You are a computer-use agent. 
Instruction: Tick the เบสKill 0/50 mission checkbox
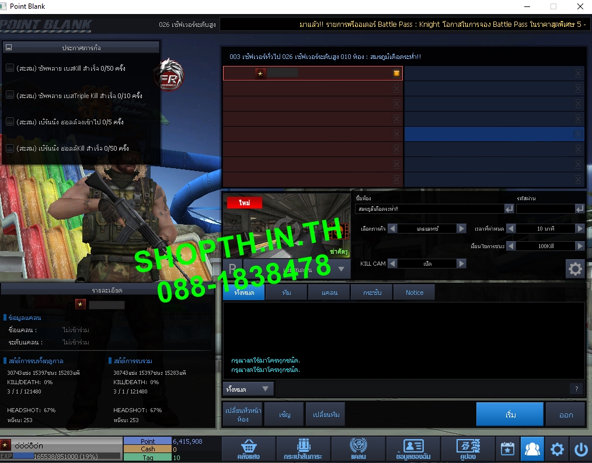pyautogui.click(x=10, y=68)
